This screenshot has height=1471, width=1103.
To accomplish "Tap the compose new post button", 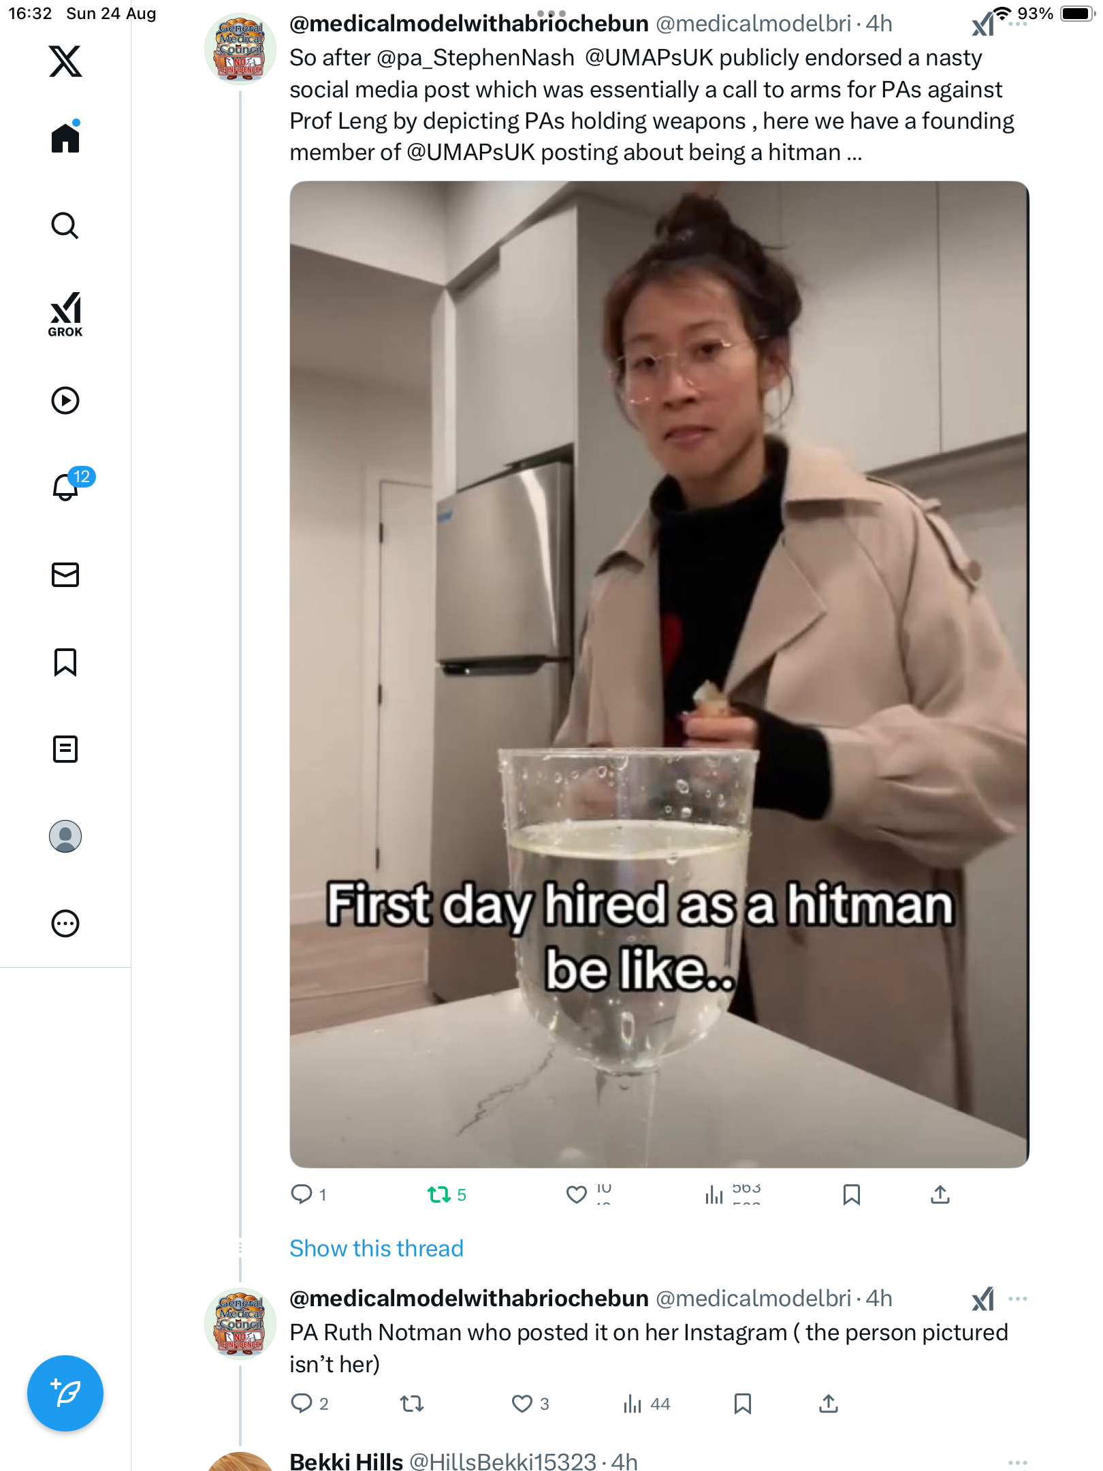I will [65, 1393].
